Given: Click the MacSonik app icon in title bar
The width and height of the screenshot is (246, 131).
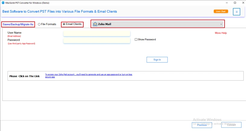Looking at the screenshot, I should (x=3, y=3).
